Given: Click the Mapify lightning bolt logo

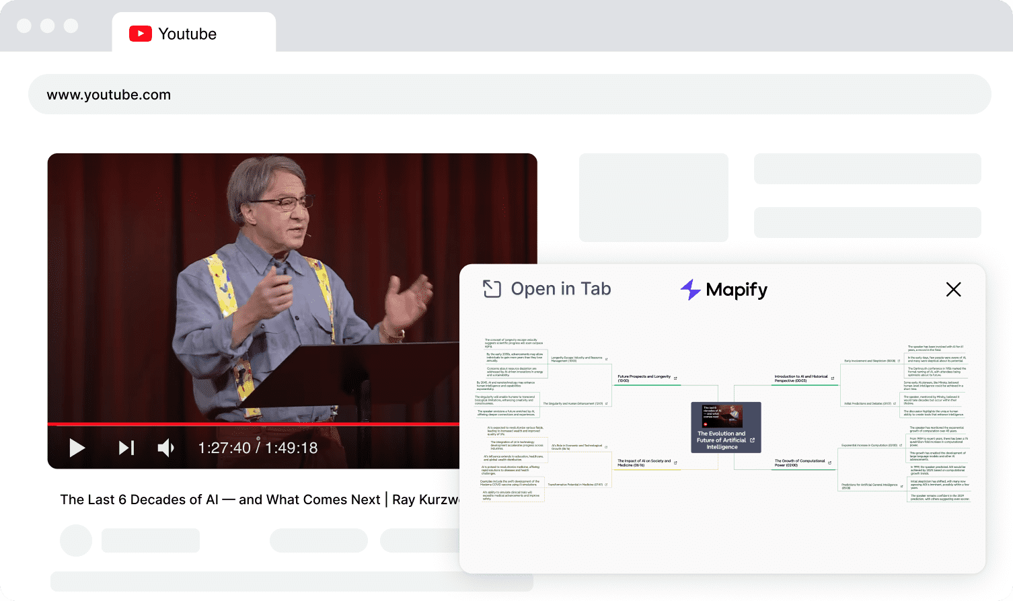Looking at the screenshot, I should [x=690, y=290].
